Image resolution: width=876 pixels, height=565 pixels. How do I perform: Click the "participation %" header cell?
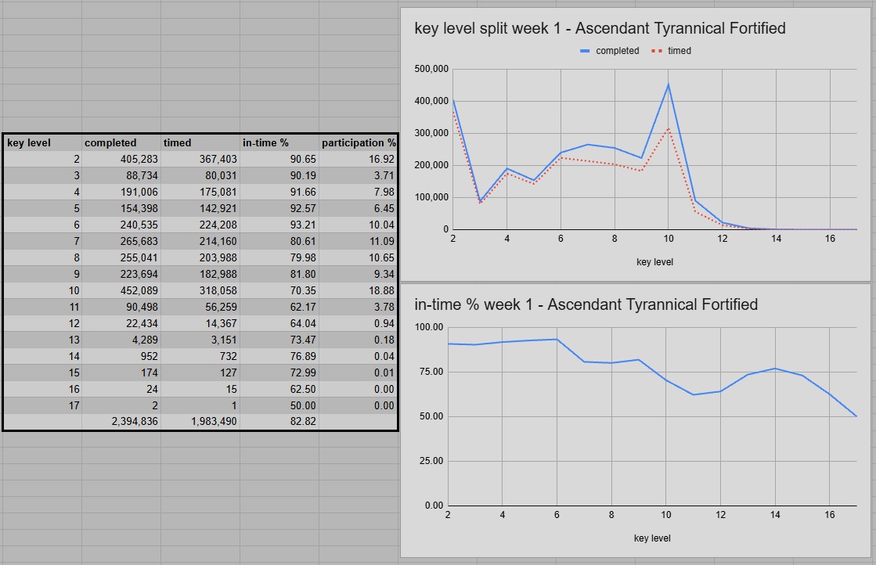(359, 142)
